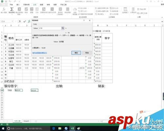Open the File tab
The width and height of the screenshot is (164, 131).
pyautogui.click(x=4, y=5)
